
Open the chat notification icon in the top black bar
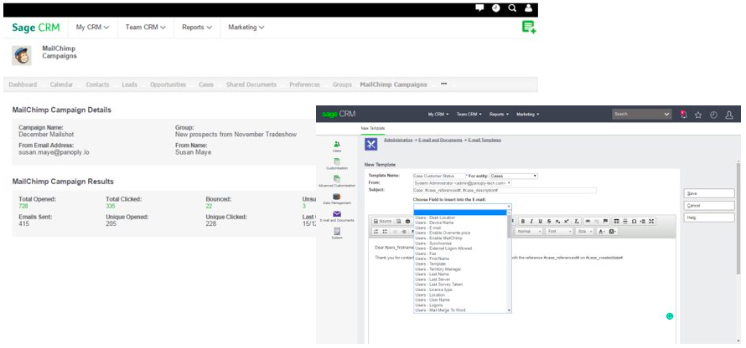480,8
